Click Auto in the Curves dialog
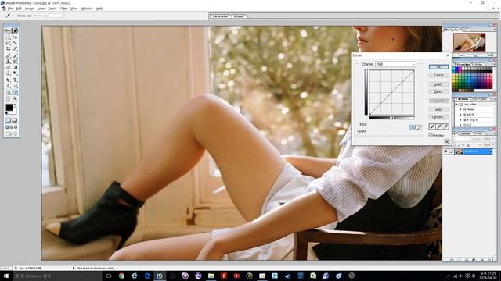The width and height of the screenshot is (501, 281). coord(438,109)
